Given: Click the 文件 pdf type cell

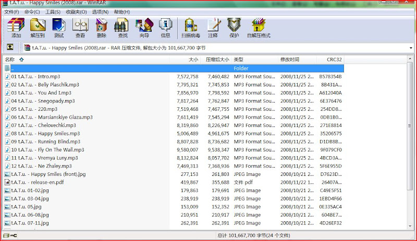Looking at the screenshot, I should (x=243, y=183).
